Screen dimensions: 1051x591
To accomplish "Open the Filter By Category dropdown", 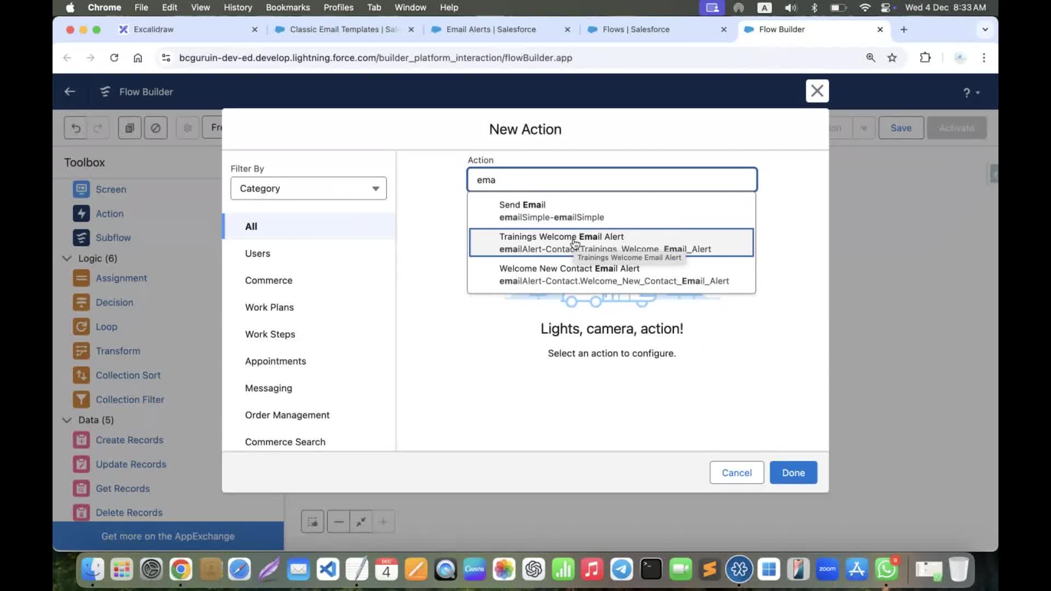I will (x=308, y=188).
